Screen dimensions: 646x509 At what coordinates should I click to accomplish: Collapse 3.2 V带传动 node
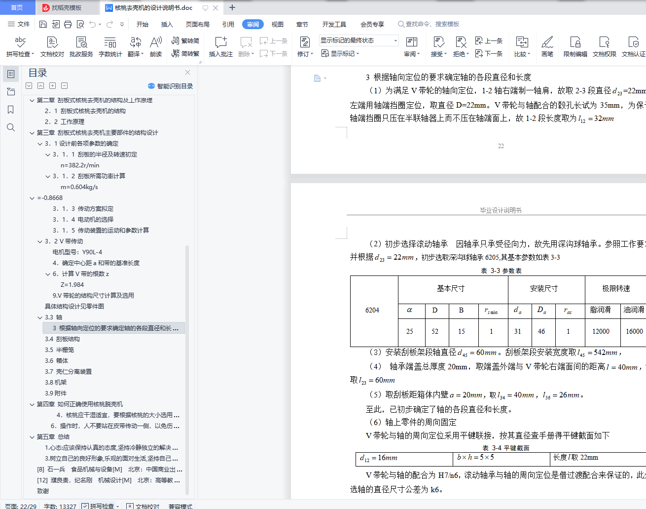(40, 241)
